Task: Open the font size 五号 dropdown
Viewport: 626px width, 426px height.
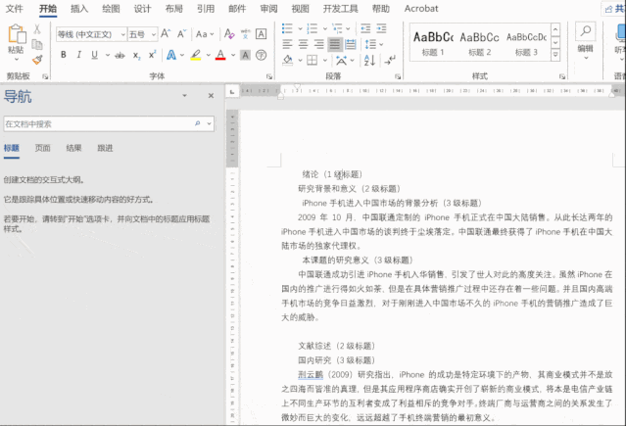Action: [152, 34]
